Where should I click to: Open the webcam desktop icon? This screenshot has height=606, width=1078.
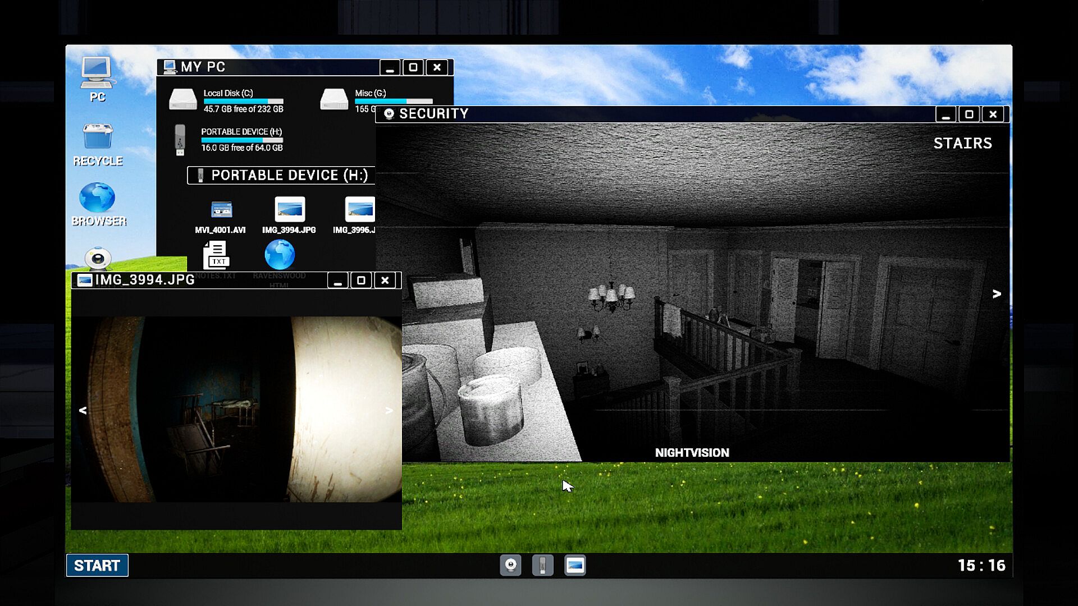tap(98, 259)
